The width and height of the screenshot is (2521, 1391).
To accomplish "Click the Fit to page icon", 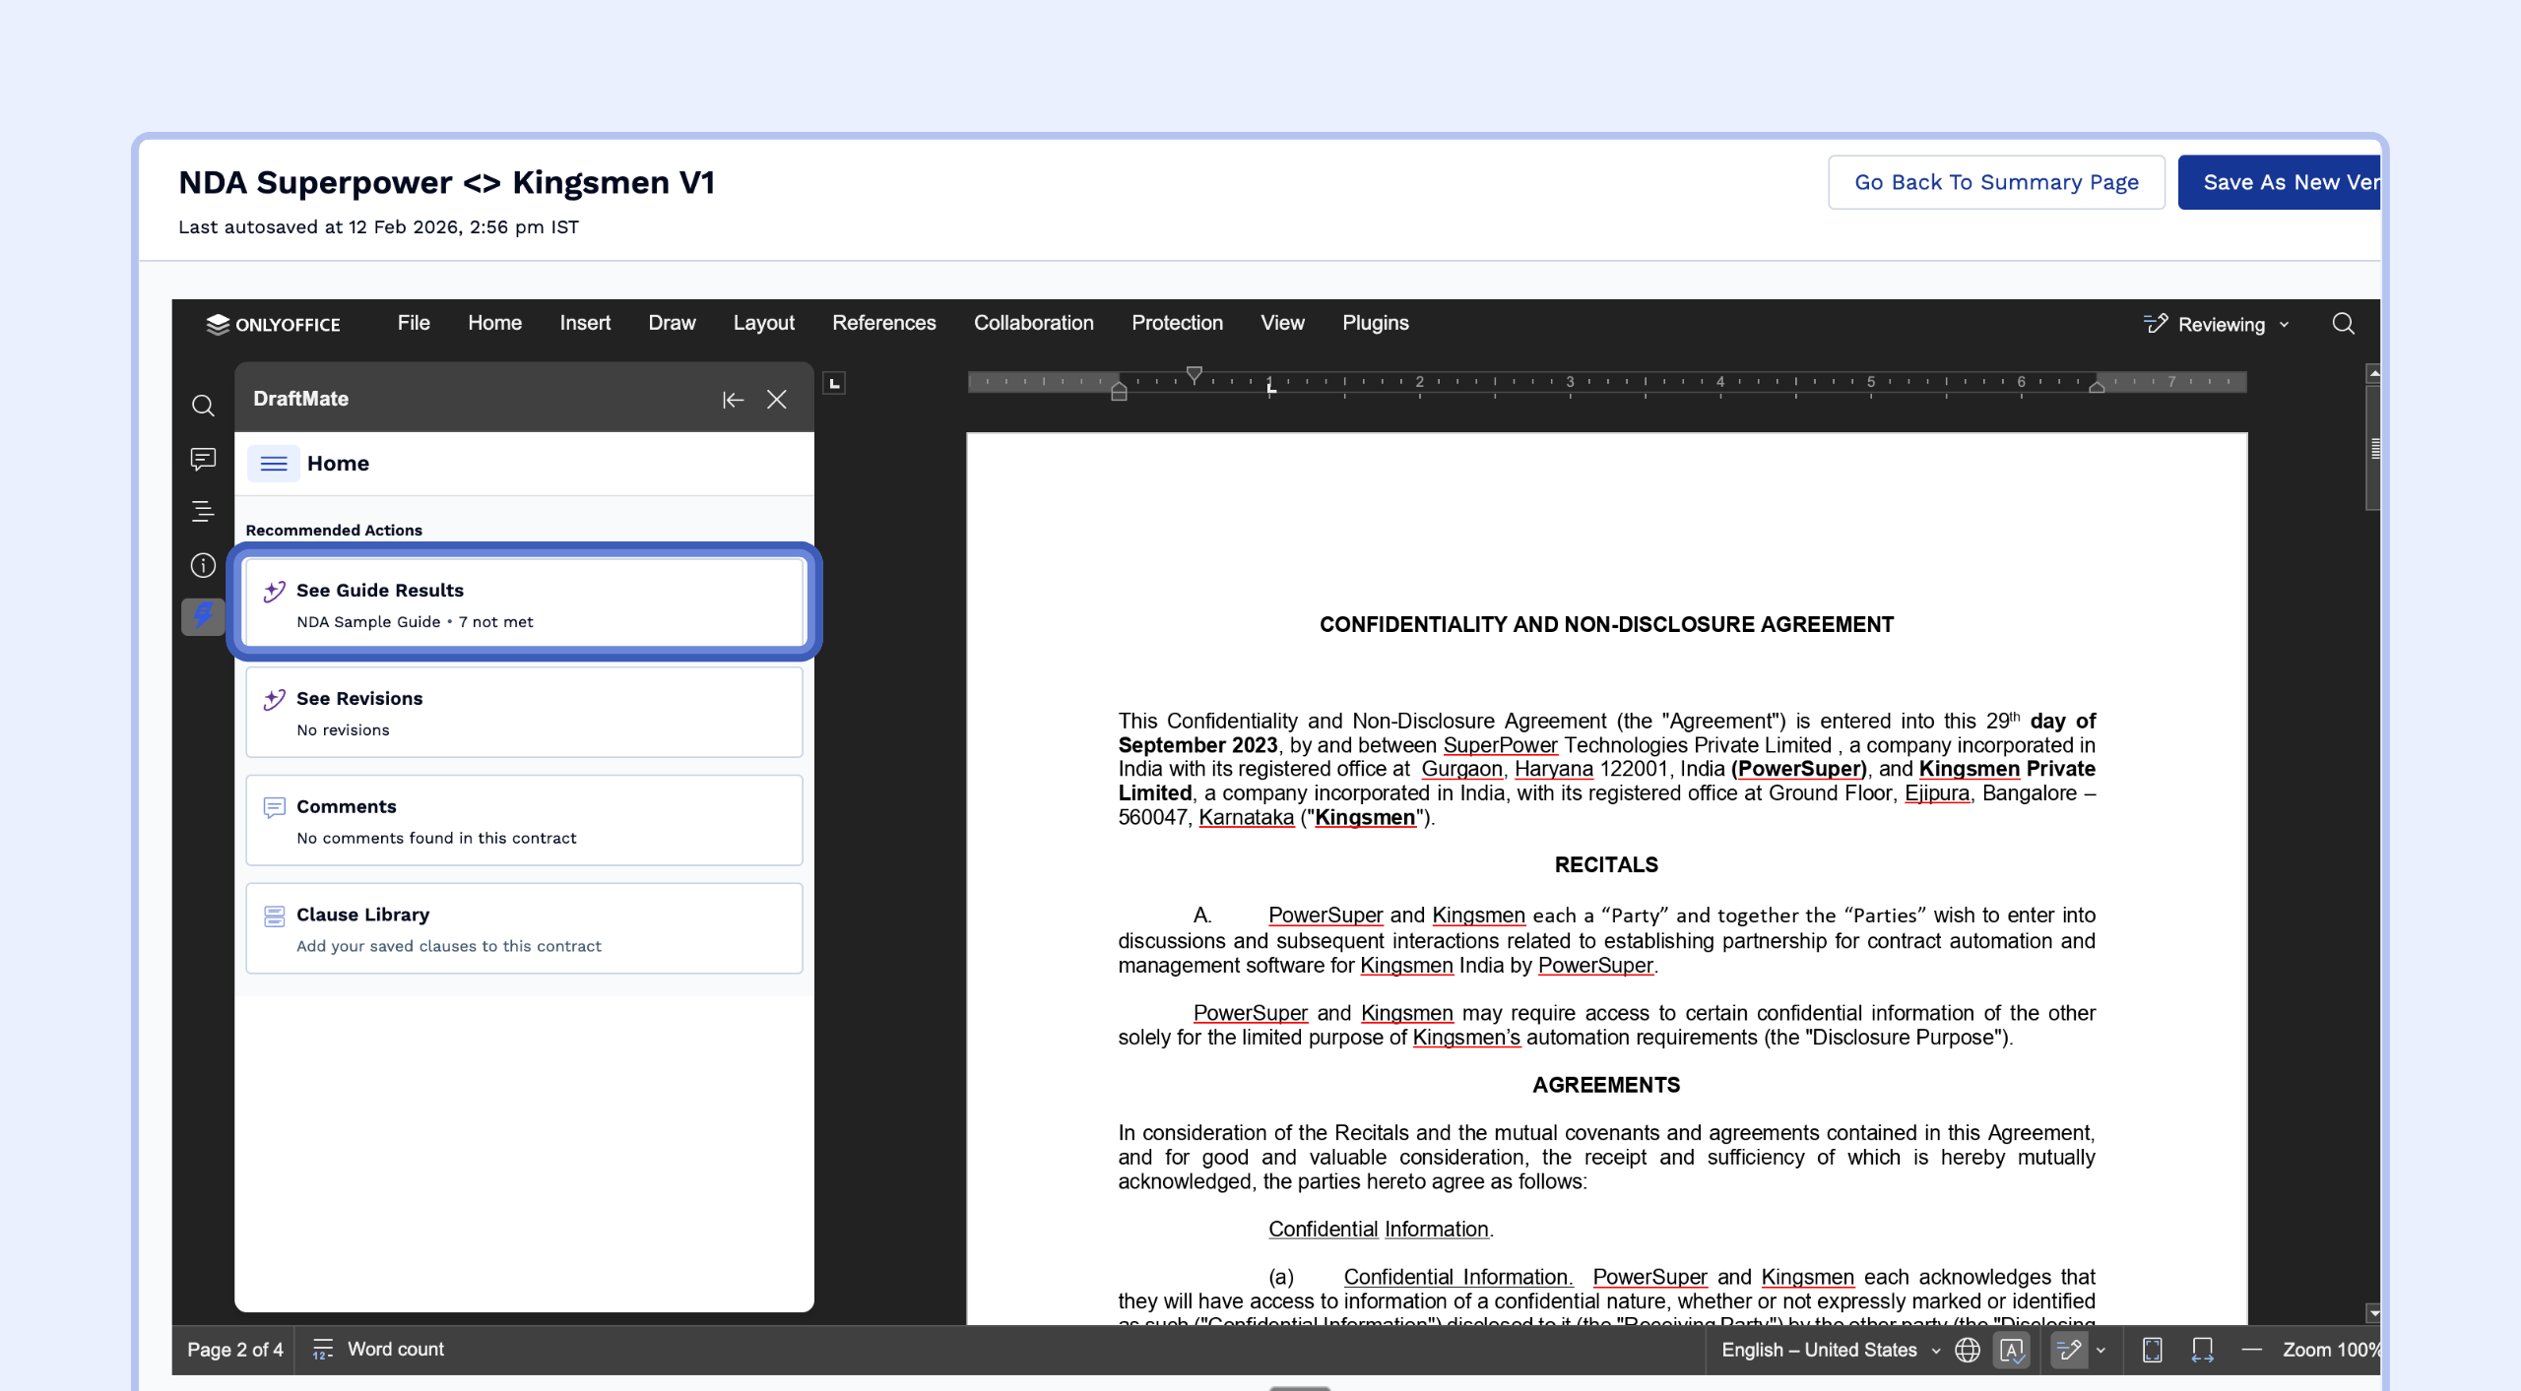I will [2153, 1350].
